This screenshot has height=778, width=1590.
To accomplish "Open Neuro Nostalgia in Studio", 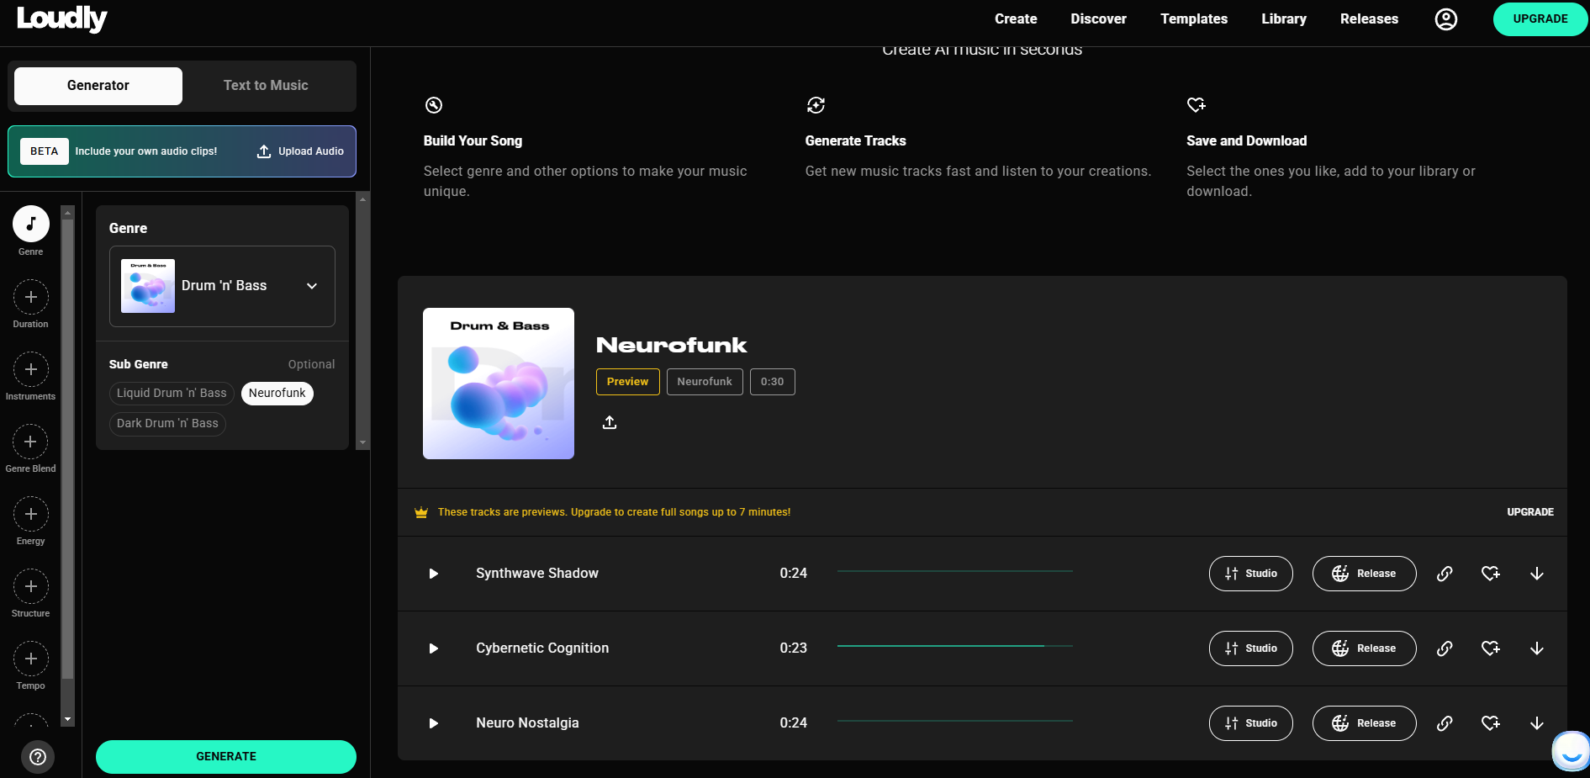I will 1250,723.
